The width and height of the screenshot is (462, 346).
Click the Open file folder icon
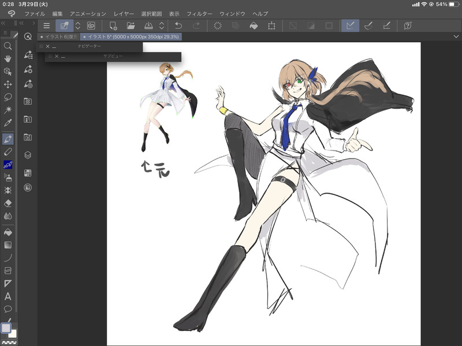(x=131, y=26)
